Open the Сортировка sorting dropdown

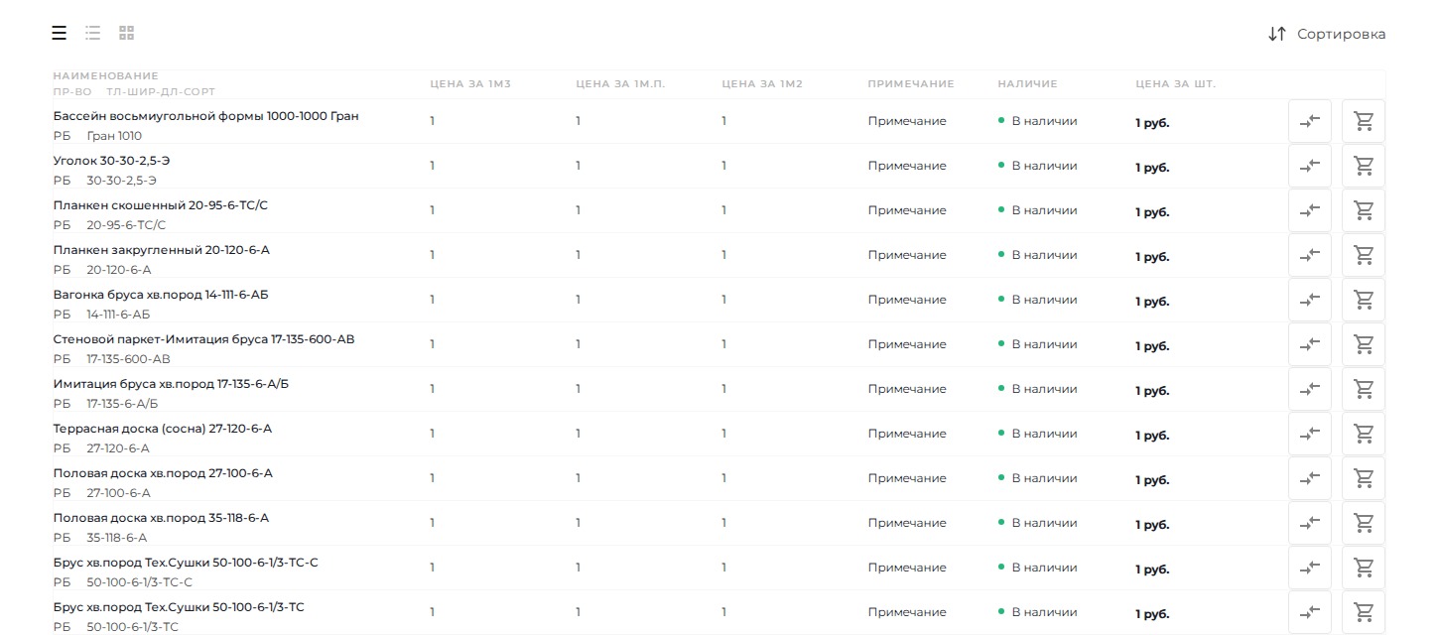[x=1327, y=34]
